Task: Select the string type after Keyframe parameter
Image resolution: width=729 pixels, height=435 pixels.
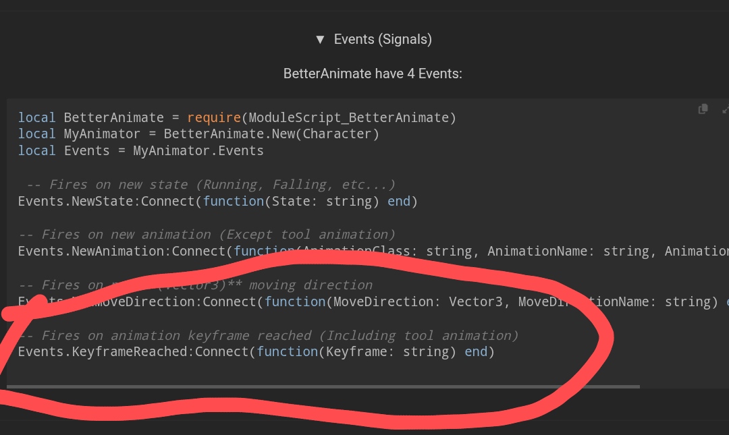Action: point(423,351)
